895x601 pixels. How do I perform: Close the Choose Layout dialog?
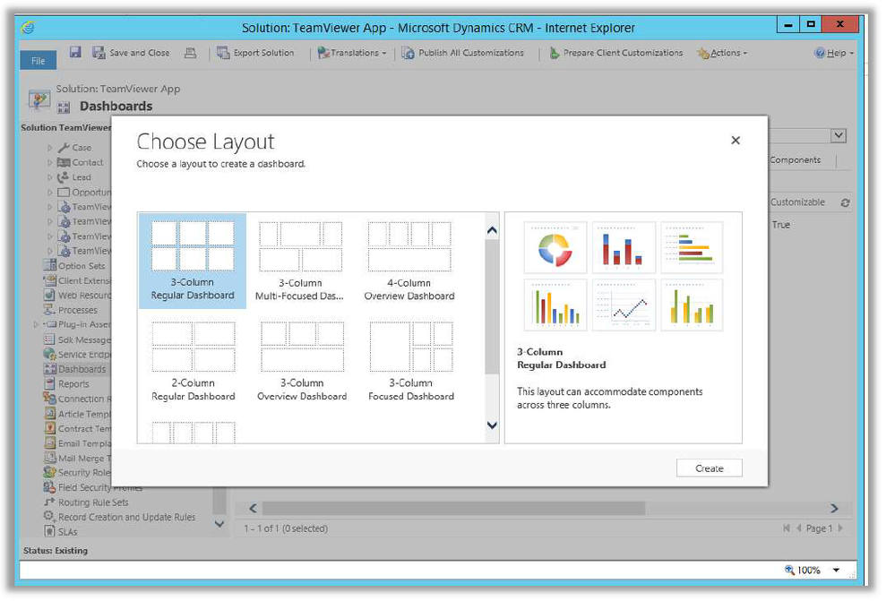coord(736,141)
